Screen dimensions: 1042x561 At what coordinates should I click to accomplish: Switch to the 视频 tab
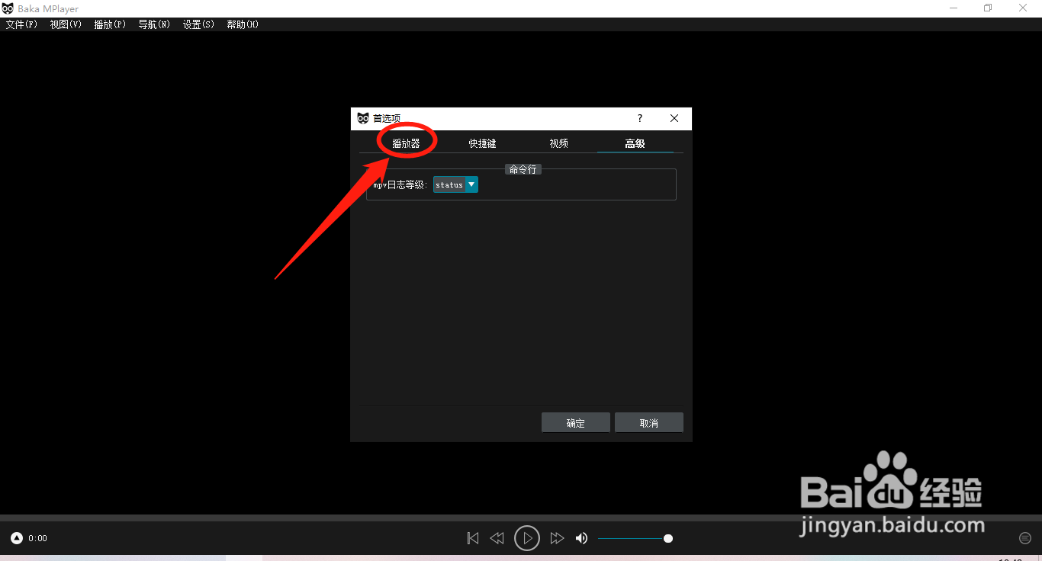(x=558, y=143)
